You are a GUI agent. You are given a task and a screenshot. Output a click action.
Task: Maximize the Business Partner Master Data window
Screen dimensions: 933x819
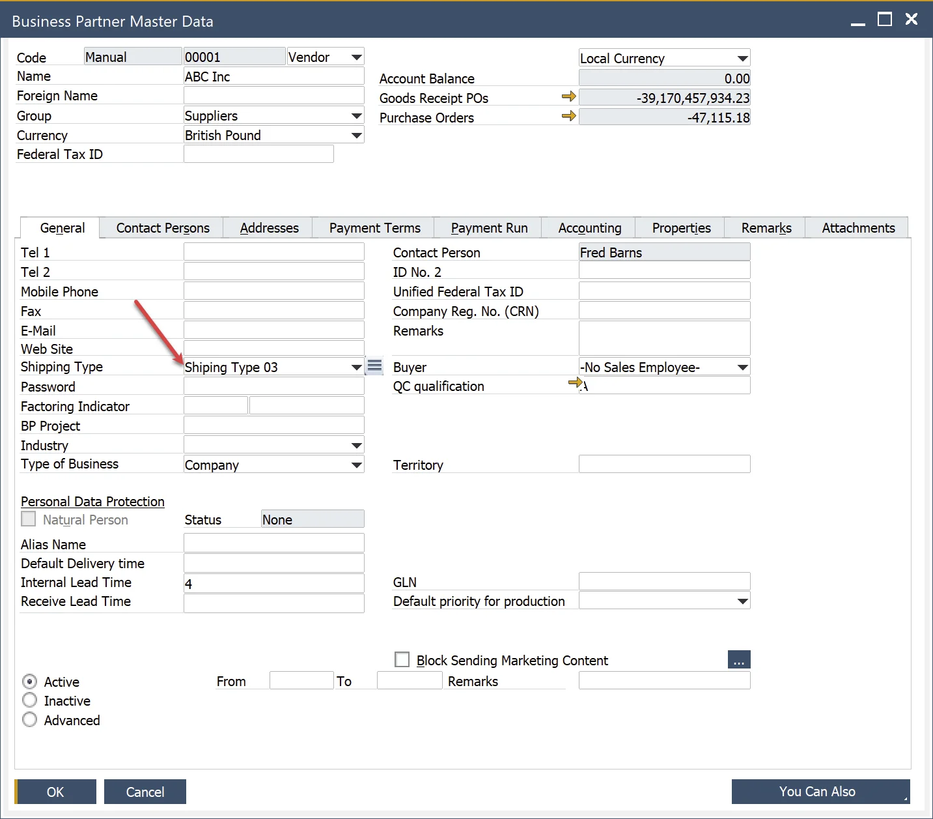884,20
